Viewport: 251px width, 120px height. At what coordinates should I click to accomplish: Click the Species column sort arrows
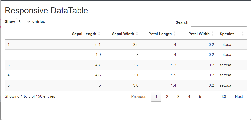243,34
